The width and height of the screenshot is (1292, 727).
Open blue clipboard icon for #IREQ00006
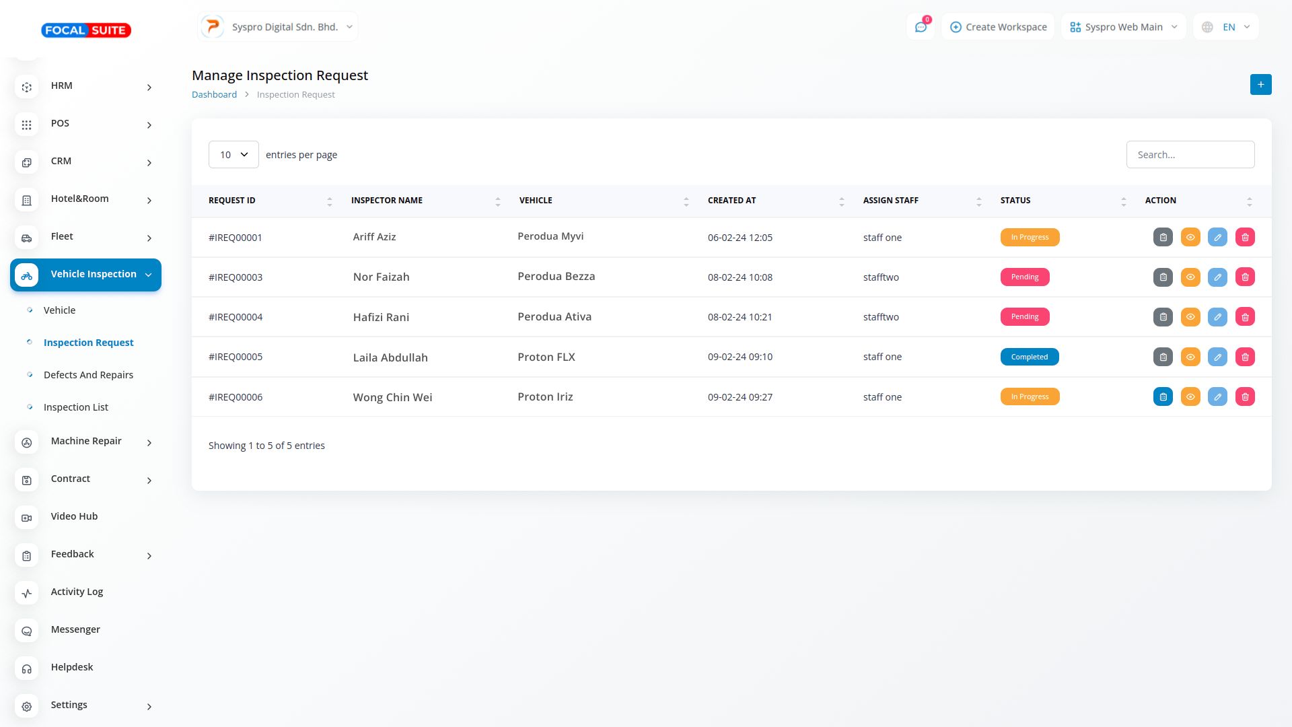pyautogui.click(x=1163, y=397)
